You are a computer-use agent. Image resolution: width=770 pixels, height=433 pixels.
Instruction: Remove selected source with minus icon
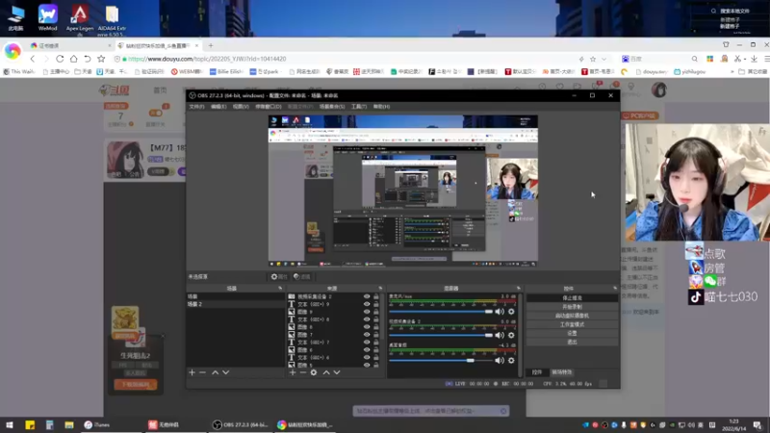[x=303, y=372]
